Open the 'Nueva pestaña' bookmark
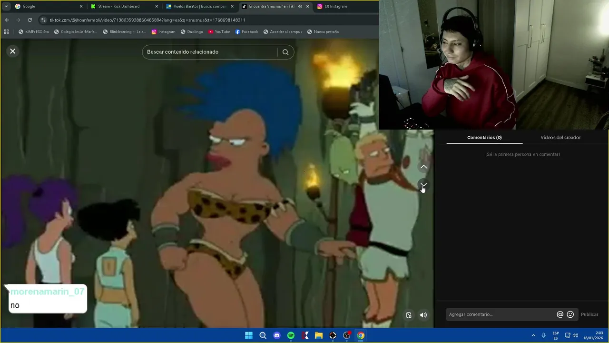 [x=323, y=32]
